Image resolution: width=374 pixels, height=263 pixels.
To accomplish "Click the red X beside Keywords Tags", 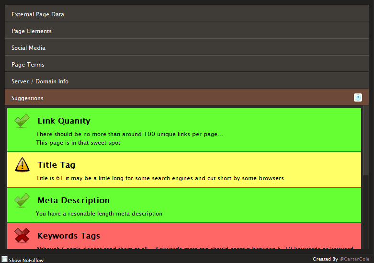I will [22, 235].
